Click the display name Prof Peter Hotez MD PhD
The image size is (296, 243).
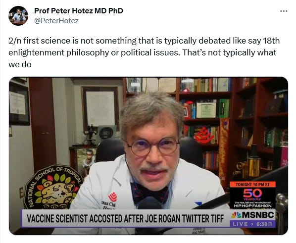[79, 11]
